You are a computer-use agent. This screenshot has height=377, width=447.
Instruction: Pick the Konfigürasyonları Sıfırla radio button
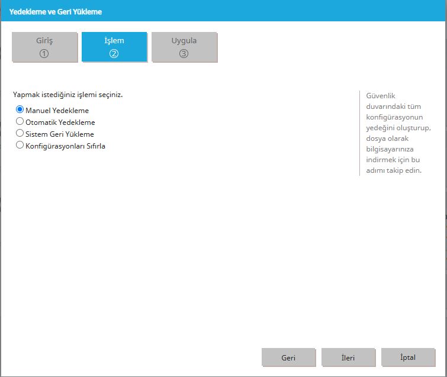coord(20,145)
